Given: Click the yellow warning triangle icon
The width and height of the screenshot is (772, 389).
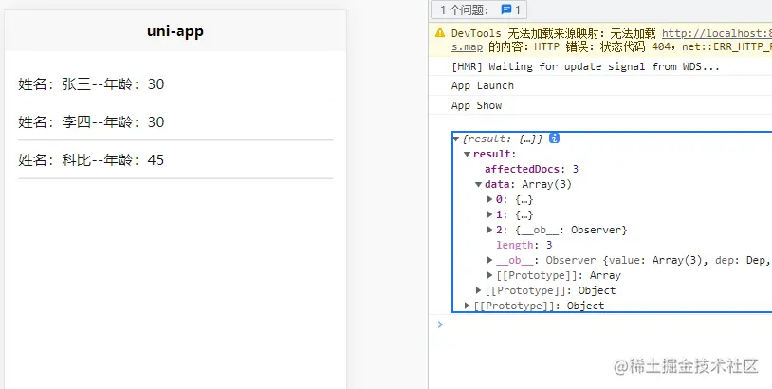Looking at the screenshot, I should [x=440, y=33].
